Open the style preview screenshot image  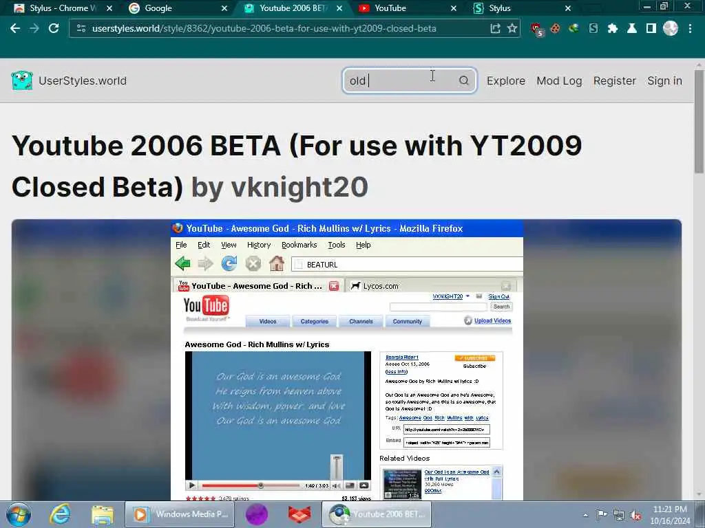346,360
